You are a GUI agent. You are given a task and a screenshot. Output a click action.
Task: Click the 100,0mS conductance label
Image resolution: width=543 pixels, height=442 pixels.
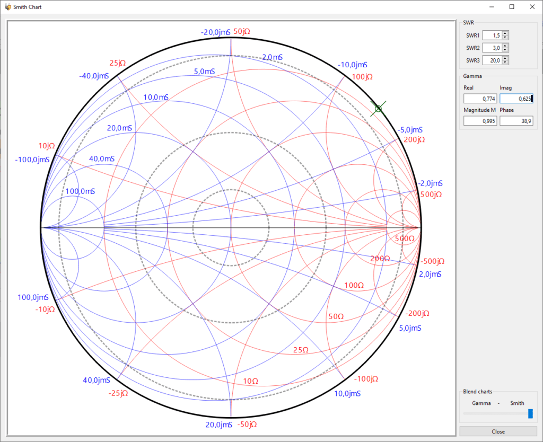click(80, 191)
